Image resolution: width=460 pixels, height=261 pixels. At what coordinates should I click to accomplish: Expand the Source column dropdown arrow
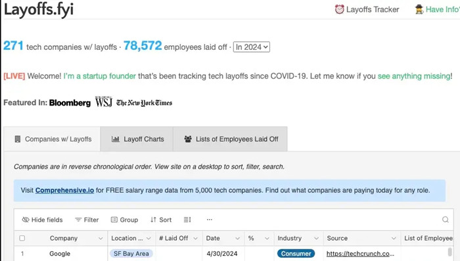[394, 239]
